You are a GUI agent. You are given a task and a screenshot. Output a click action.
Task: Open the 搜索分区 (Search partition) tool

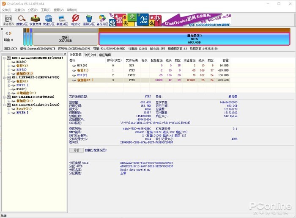(x=22, y=20)
